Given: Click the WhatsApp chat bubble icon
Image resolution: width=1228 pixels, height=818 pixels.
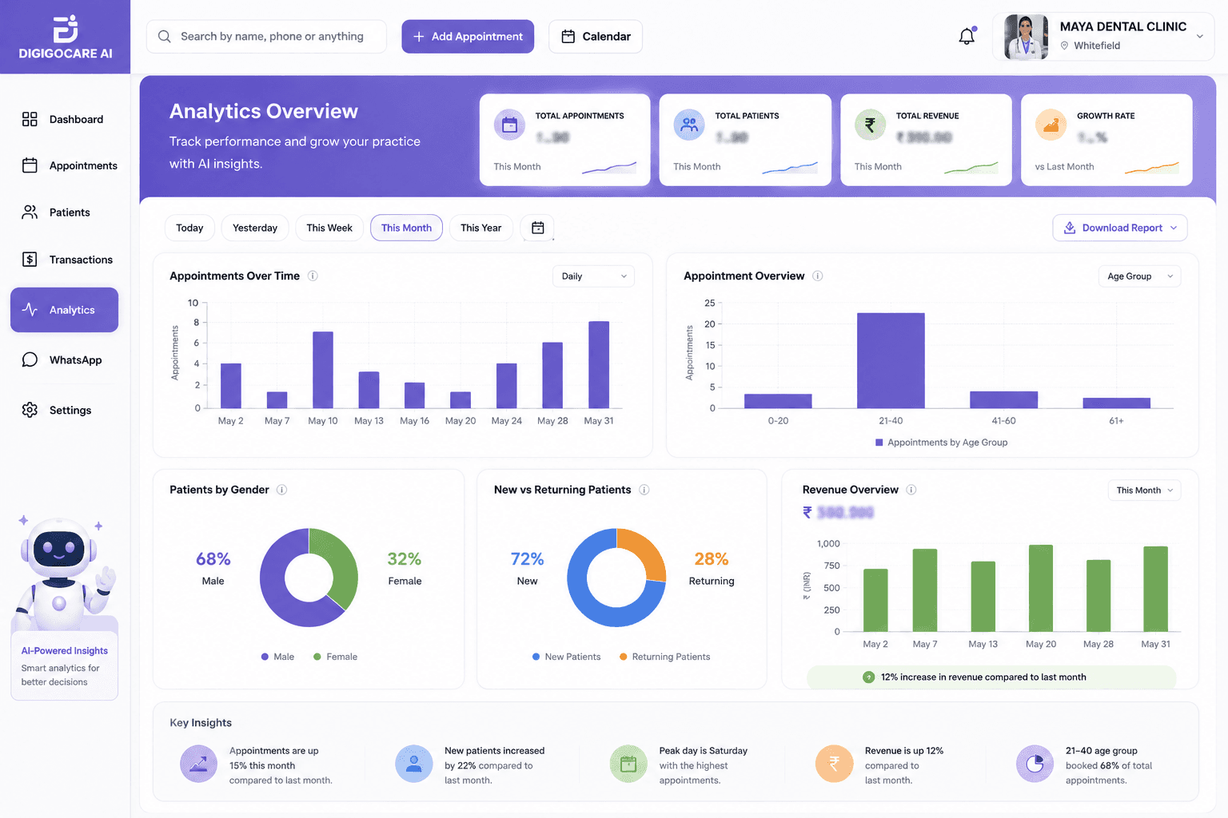Looking at the screenshot, I should coord(30,359).
